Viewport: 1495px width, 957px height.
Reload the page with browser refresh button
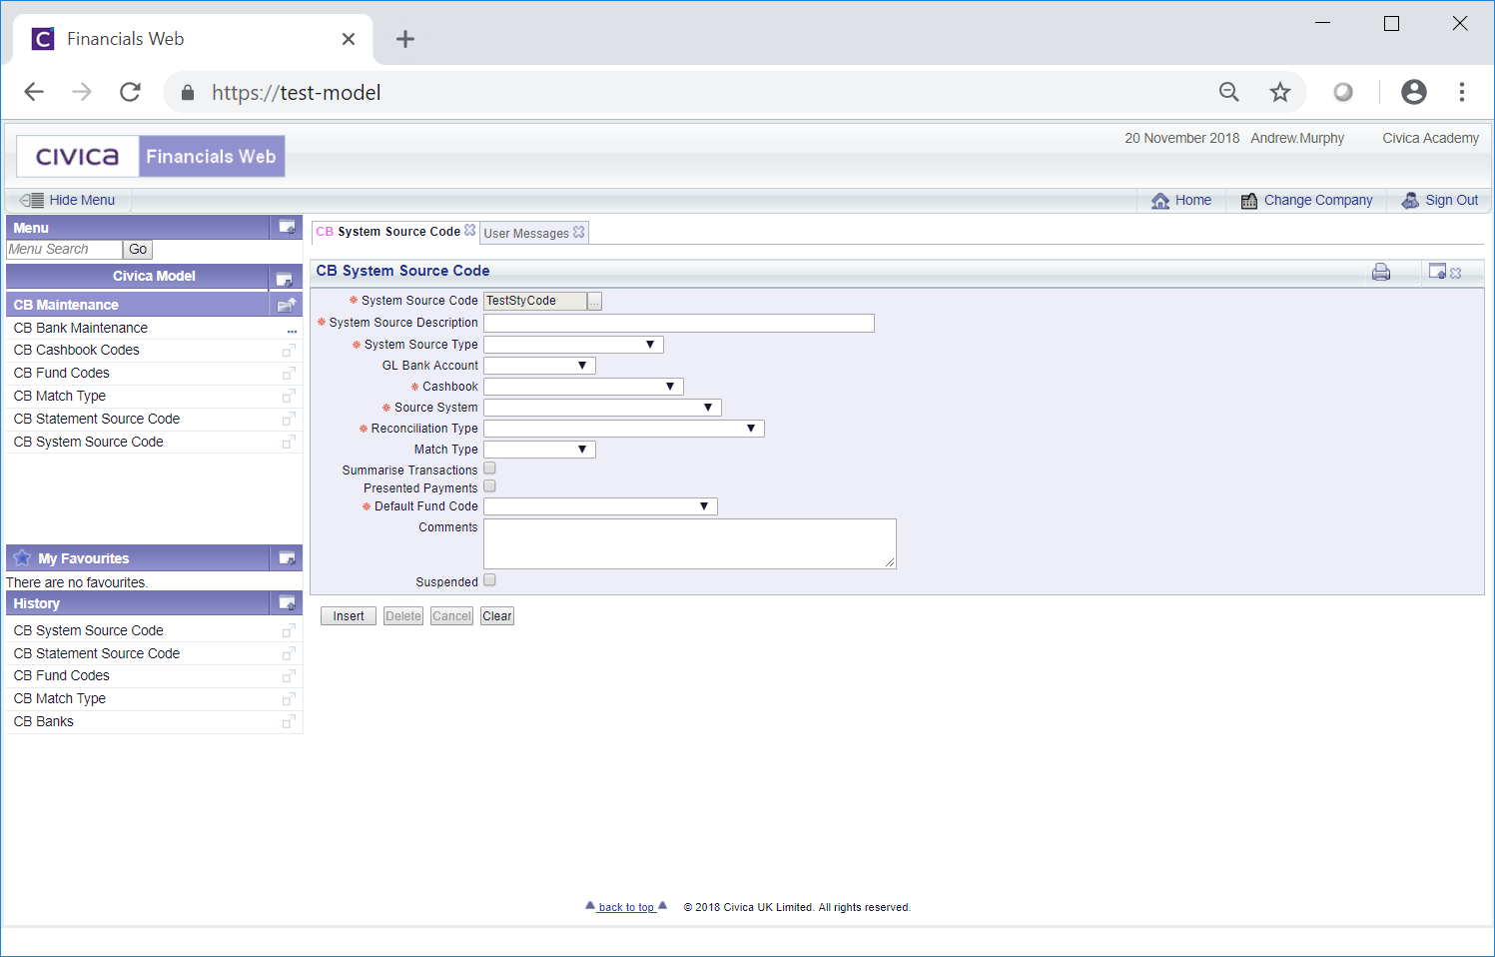(130, 92)
